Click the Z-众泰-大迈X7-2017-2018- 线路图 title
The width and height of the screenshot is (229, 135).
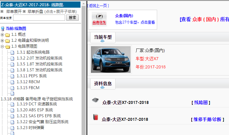click(x=40, y=5)
